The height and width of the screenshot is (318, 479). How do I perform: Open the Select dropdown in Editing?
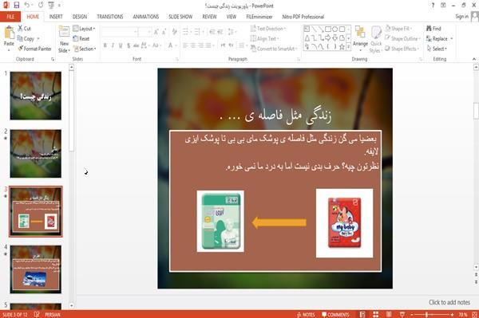point(437,49)
